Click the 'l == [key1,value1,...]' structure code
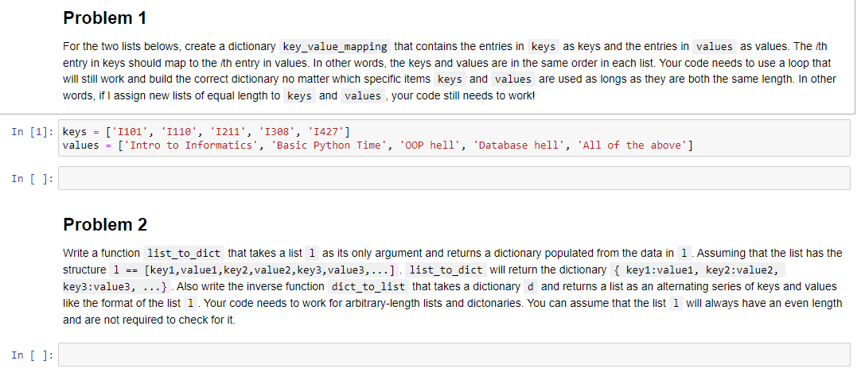 254,270
